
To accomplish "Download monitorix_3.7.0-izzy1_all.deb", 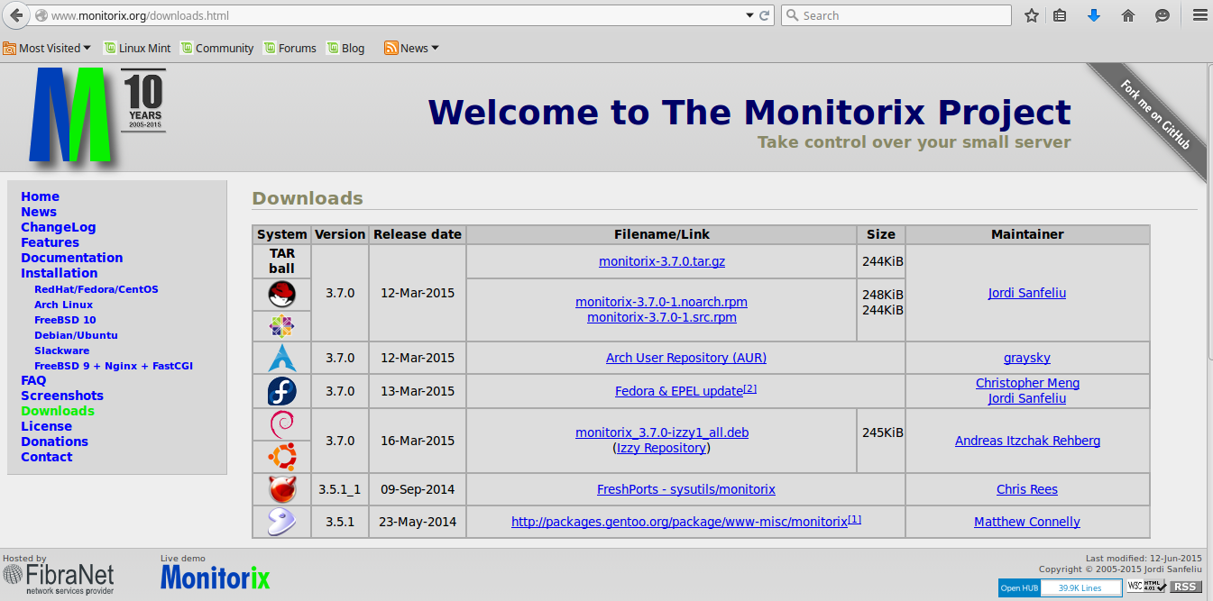I will click(662, 433).
